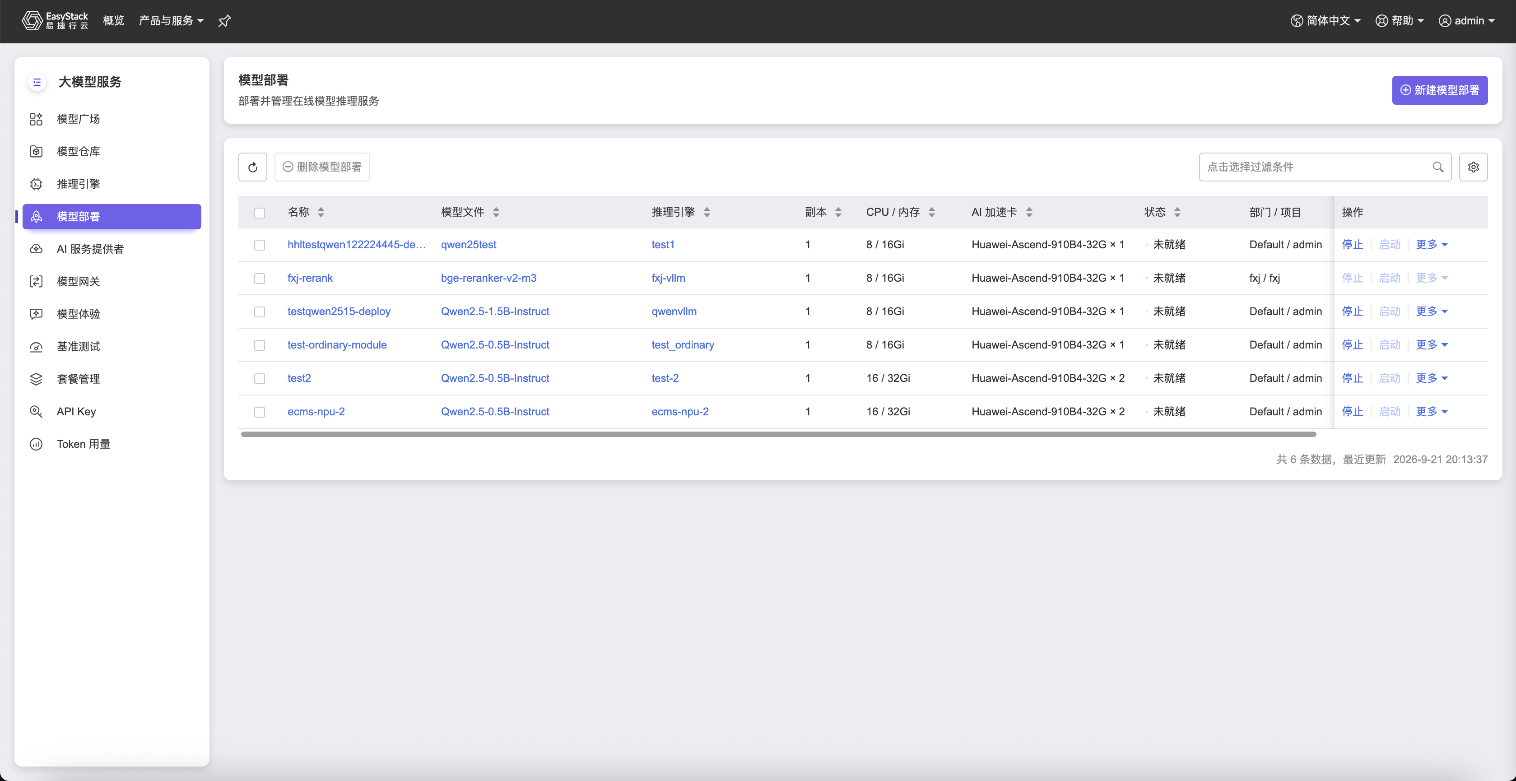Expand 更多 menu for ecms-npu-2 row

(1431, 411)
